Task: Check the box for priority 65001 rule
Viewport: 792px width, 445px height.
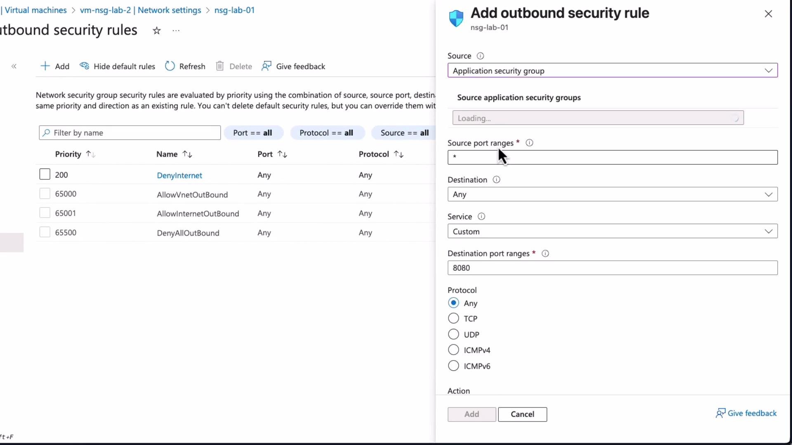Action: pos(45,213)
